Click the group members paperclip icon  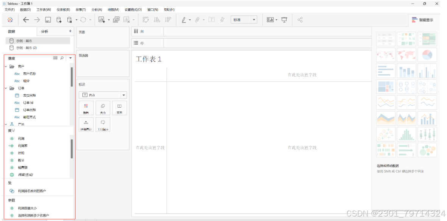(197, 20)
